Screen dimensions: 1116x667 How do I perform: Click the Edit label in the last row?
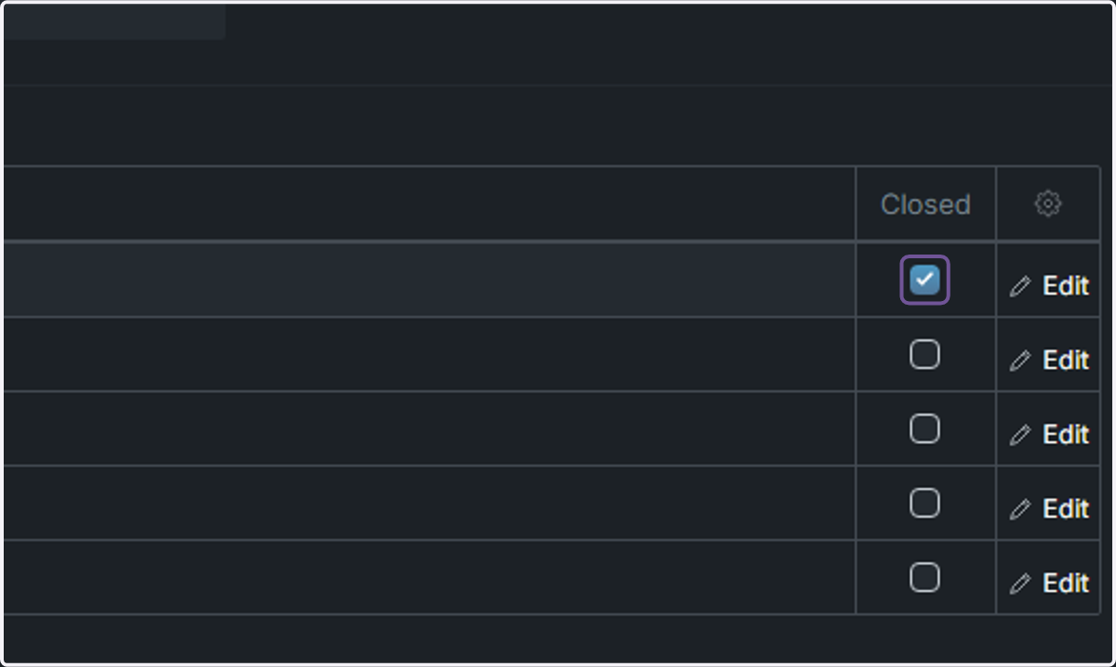coord(1066,583)
